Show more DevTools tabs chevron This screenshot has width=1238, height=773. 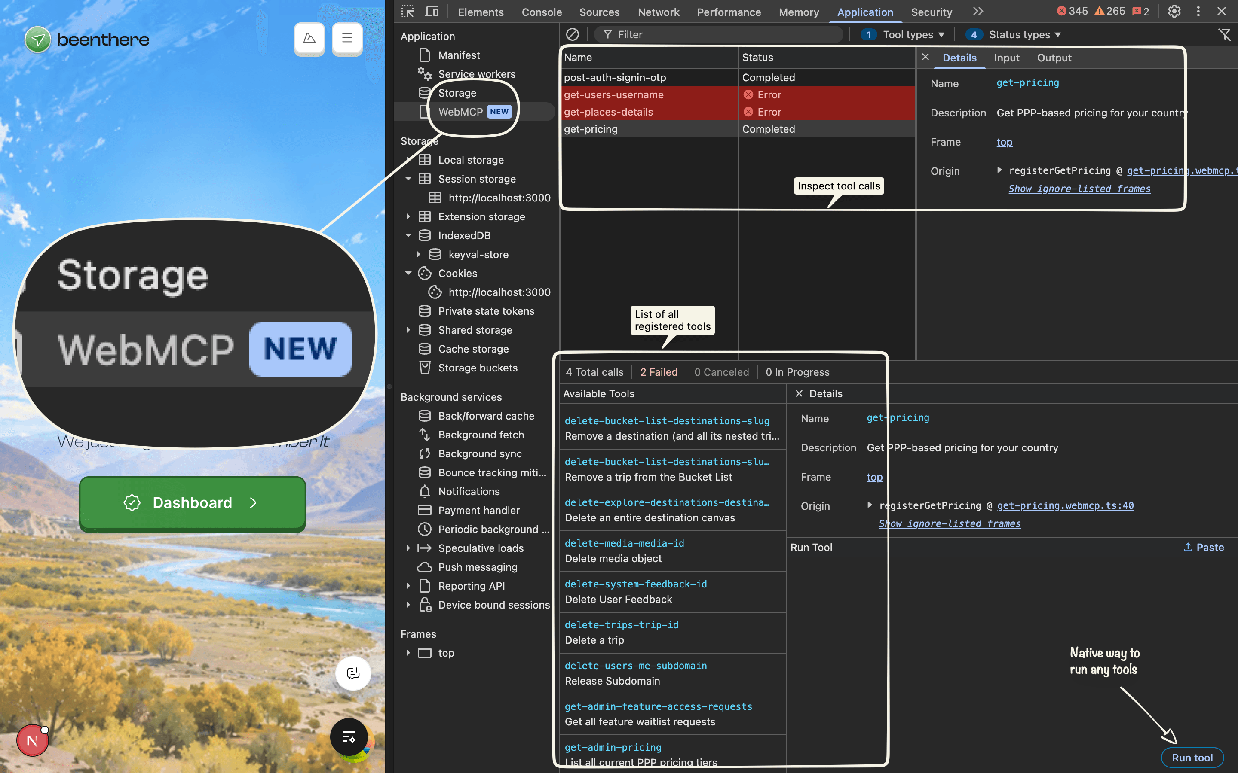tap(978, 11)
